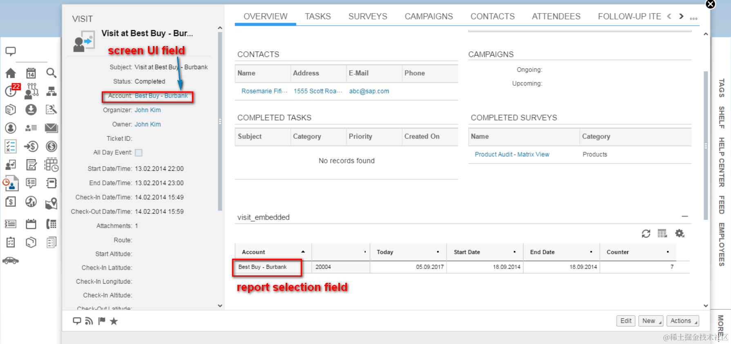This screenshot has width=731, height=344.
Task: Switch to the SURVEYS tab
Action: point(368,16)
